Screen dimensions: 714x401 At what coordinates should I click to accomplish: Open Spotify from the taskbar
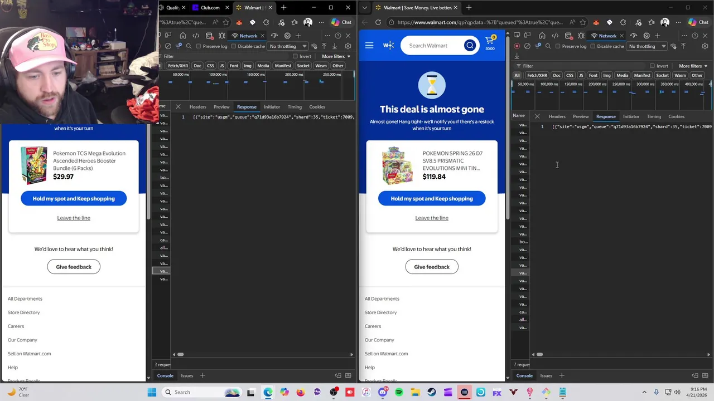[x=399, y=392]
